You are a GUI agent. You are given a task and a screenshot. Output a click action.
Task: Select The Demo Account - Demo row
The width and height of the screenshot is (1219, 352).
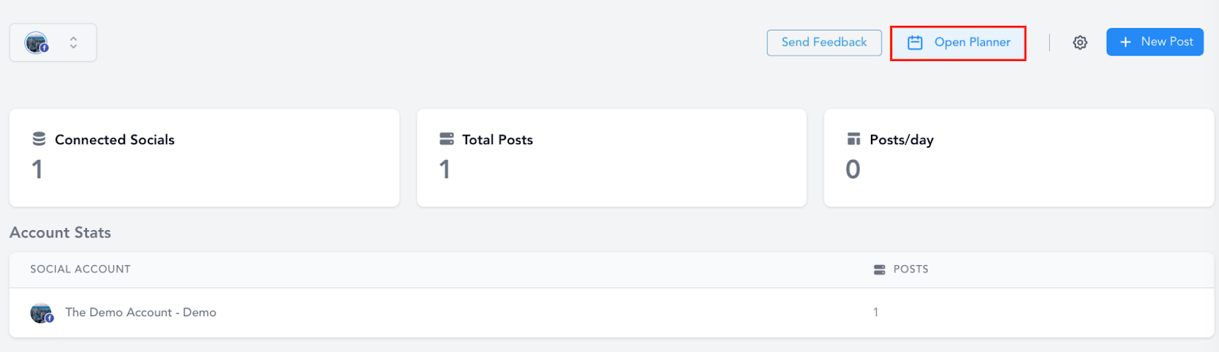pyautogui.click(x=611, y=312)
